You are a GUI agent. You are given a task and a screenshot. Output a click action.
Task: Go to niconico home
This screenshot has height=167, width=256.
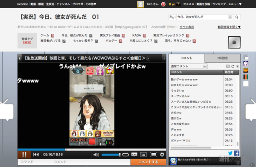tap(22, 4)
